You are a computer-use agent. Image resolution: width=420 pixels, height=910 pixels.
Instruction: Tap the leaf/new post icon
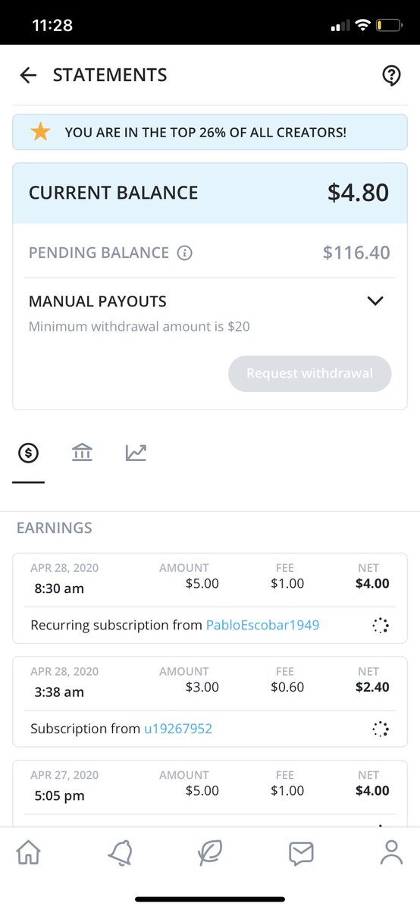click(210, 852)
